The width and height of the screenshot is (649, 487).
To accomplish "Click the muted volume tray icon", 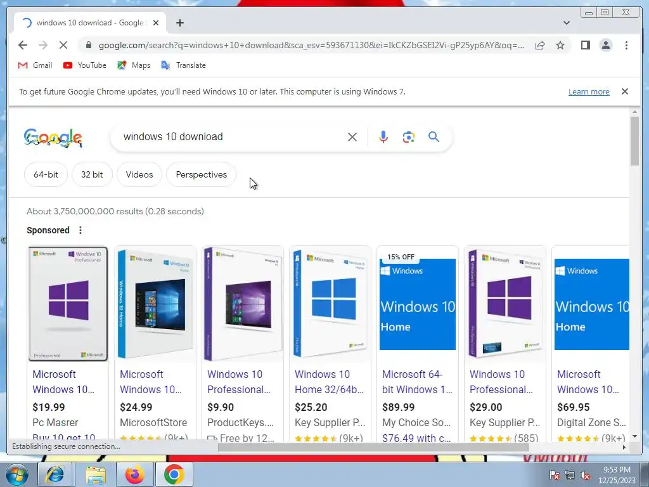I will click(x=585, y=476).
